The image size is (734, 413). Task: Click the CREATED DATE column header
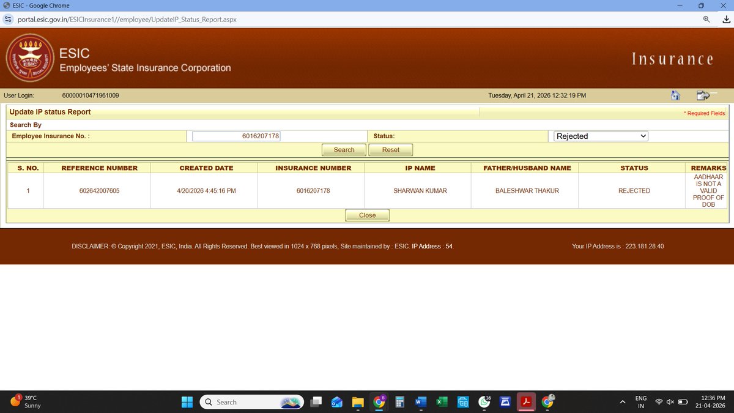coord(206,168)
